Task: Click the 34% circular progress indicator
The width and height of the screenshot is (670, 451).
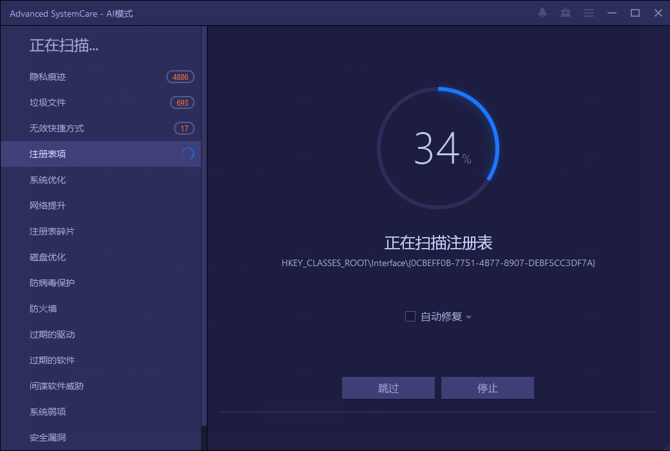Action: pyautogui.click(x=438, y=148)
